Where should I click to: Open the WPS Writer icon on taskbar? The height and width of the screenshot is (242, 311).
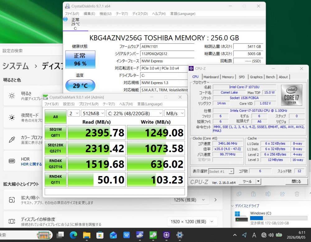[x=127, y=235]
